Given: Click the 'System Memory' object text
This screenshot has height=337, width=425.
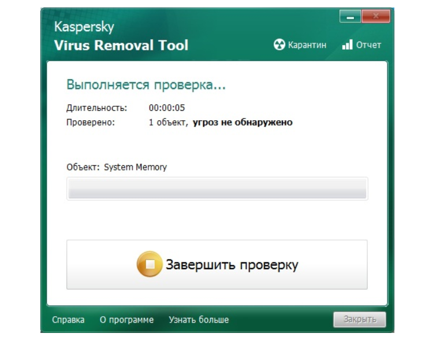Looking at the screenshot, I should pyautogui.click(x=136, y=167).
